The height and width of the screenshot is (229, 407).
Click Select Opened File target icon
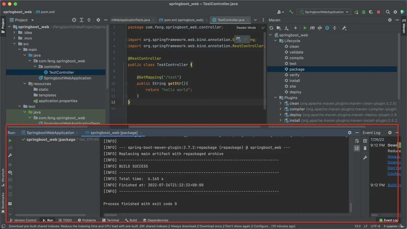(74, 20)
